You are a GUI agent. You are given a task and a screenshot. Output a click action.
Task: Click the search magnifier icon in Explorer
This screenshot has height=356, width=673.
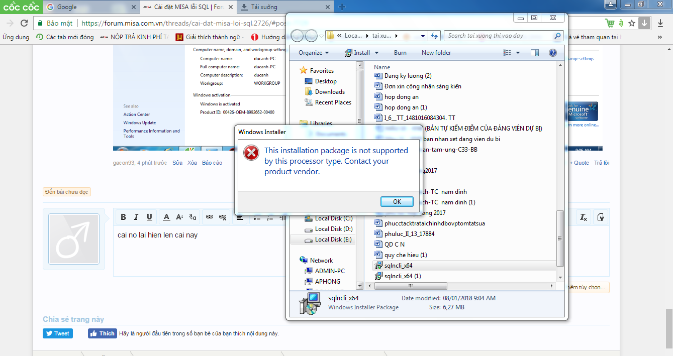tap(557, 36)
